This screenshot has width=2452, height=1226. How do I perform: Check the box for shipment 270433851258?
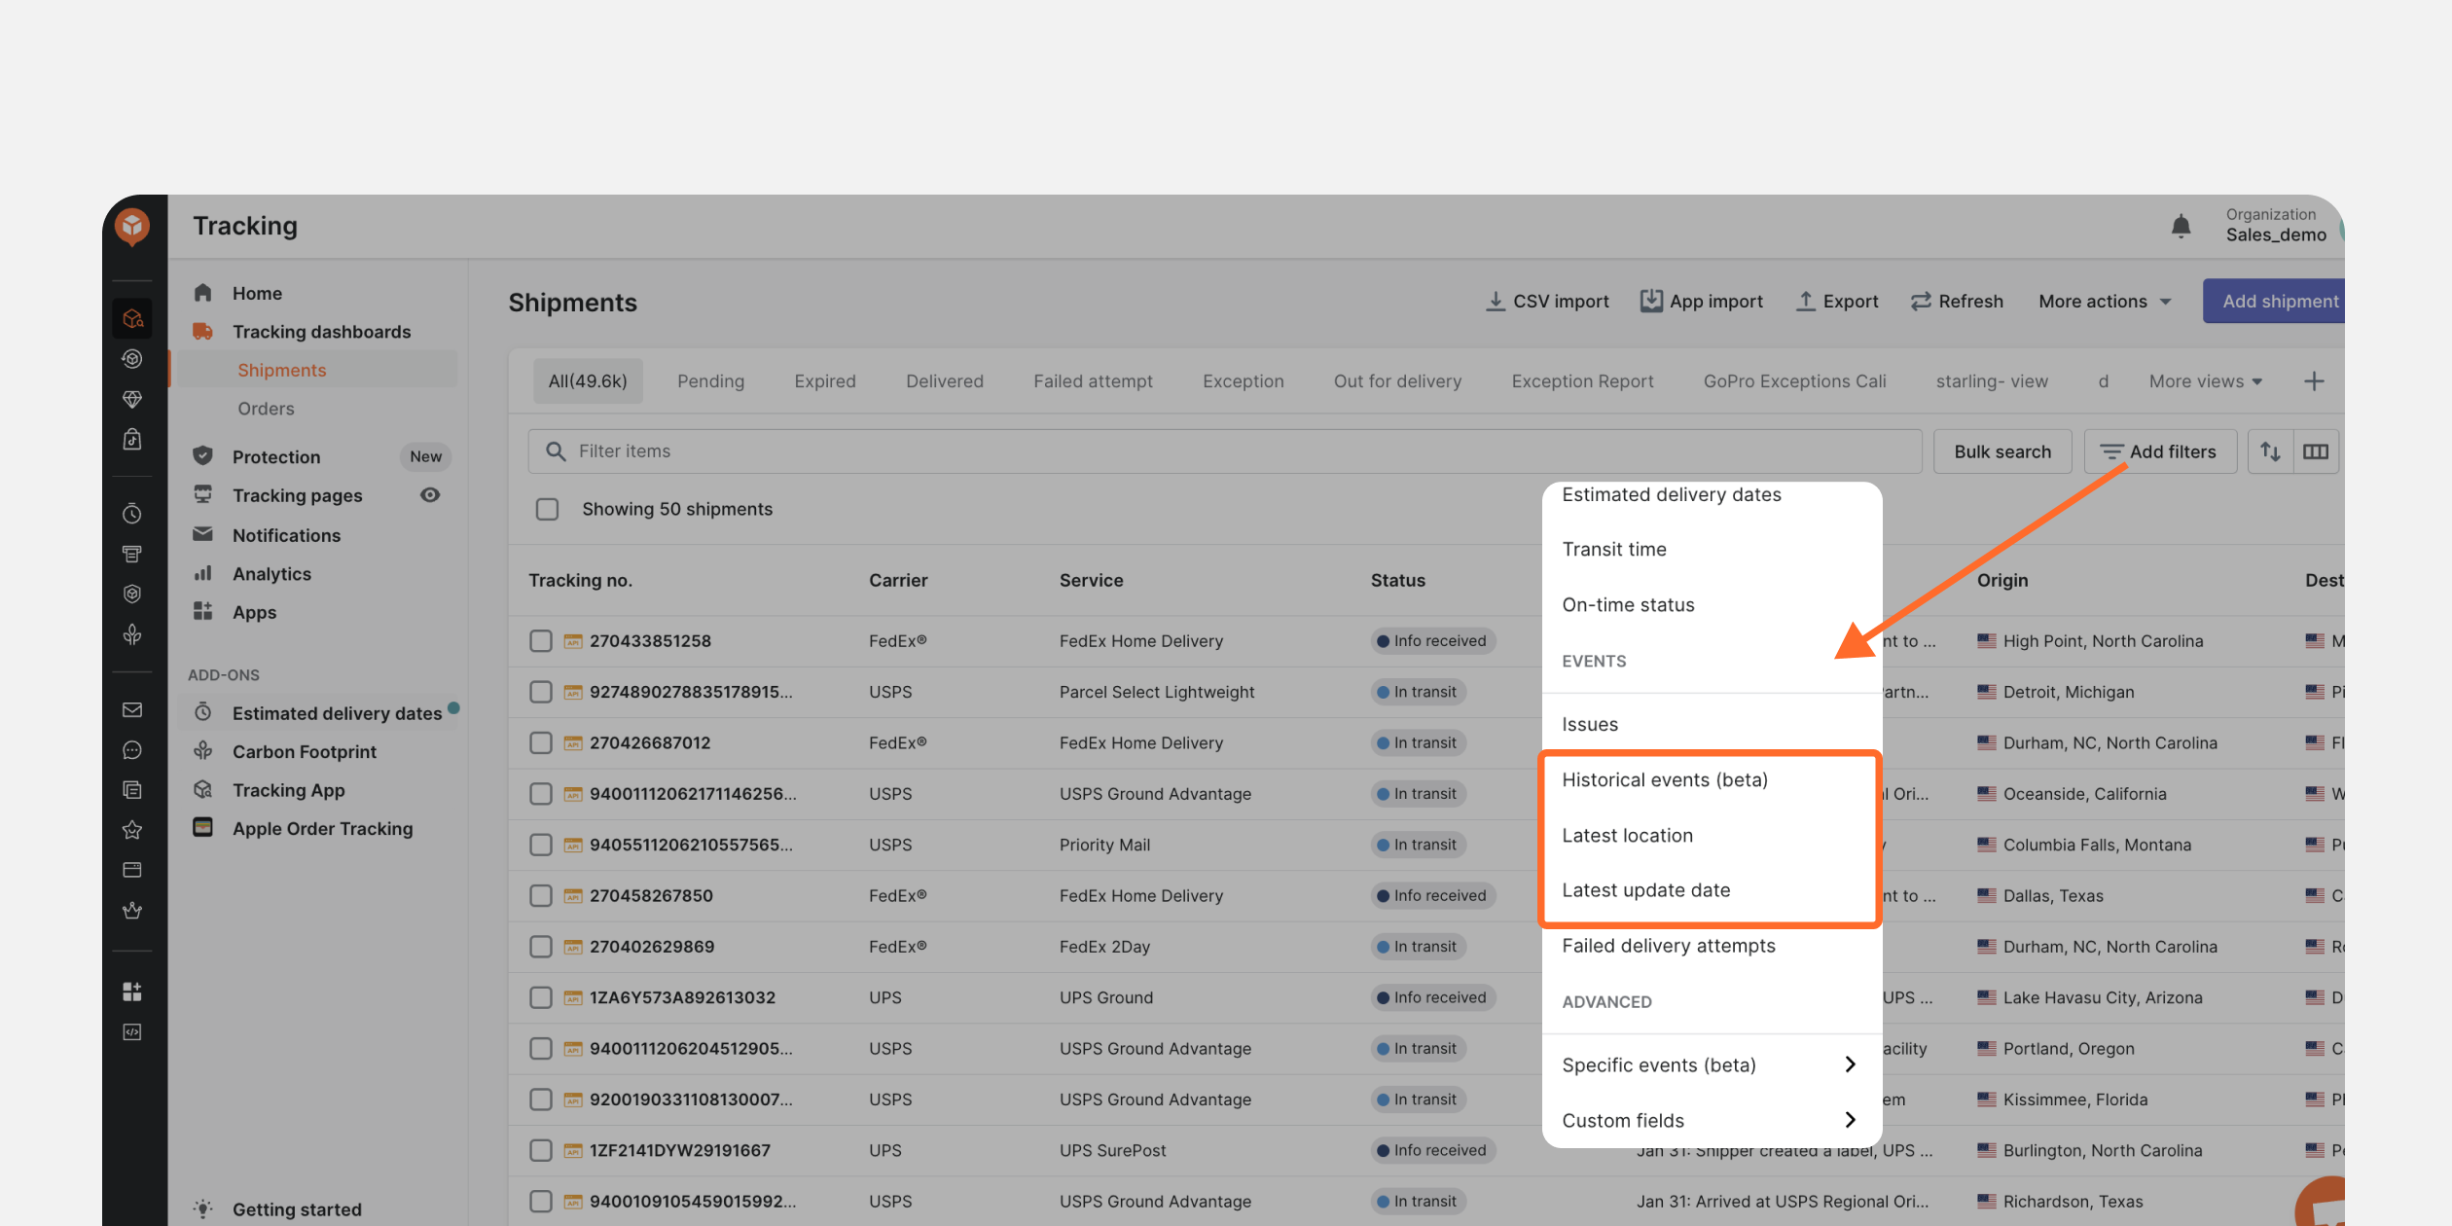click(541, 641)
